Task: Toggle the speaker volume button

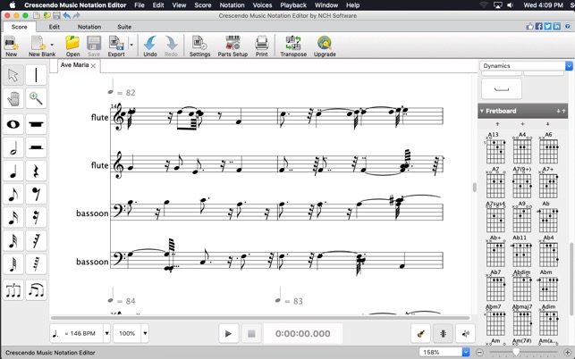Action: tap(465, 334)
